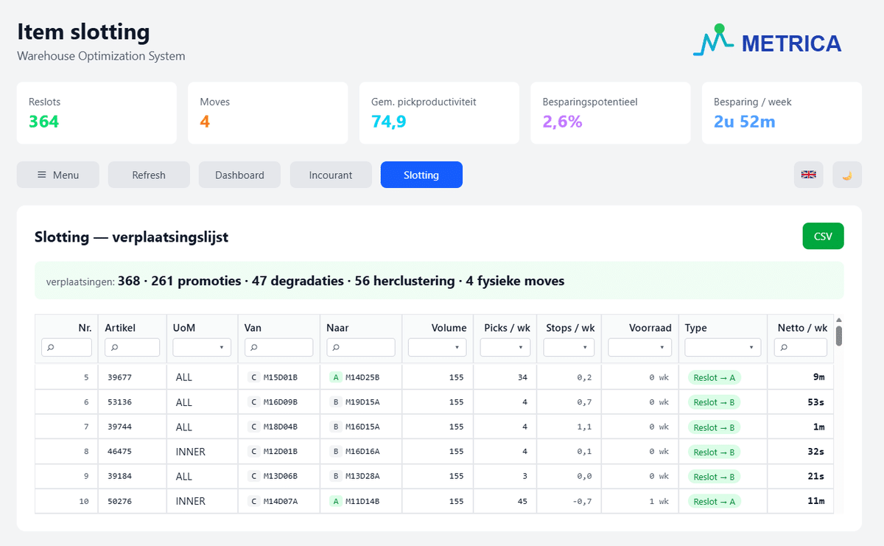Click destination location M14D25B
The image size is (884, 546).
[362, 377]
